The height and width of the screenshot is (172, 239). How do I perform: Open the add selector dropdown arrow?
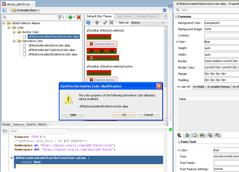[74, 17]
